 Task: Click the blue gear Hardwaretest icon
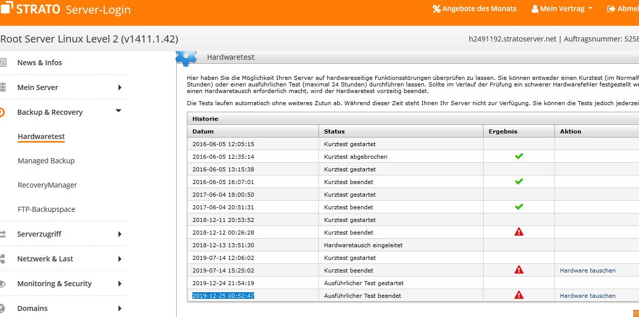pos(186,58)
